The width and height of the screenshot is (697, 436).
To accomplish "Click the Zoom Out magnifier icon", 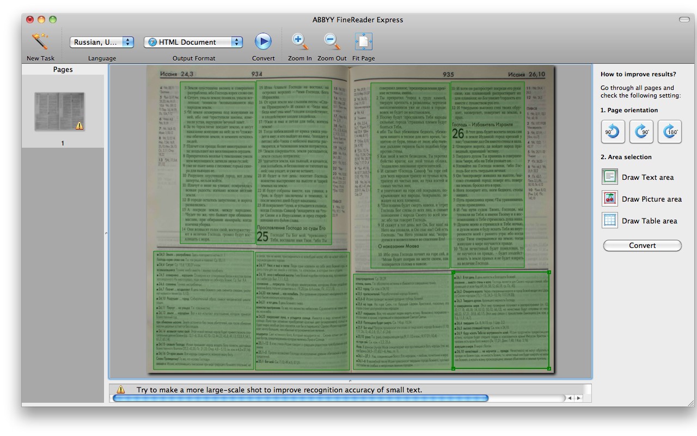I will 332,41.
